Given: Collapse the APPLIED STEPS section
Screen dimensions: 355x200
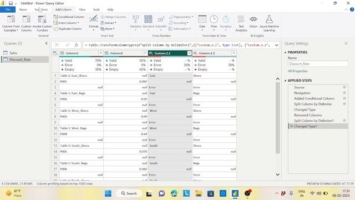Looking at the screenshot, I should coord(285,81).
